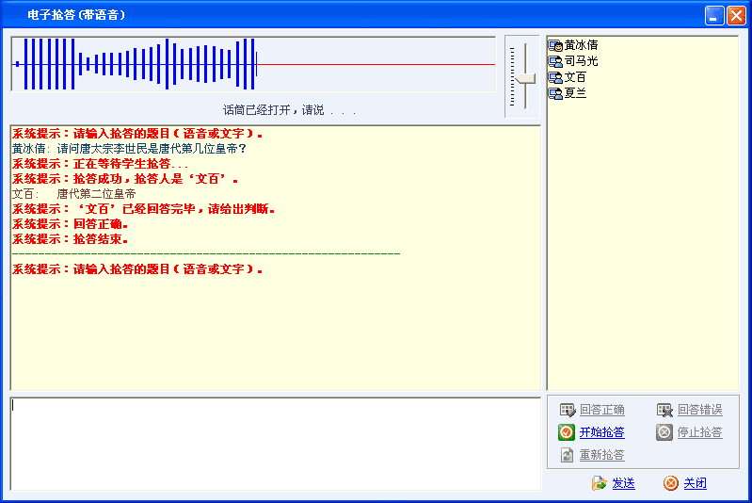Click the 停止抢答 icon

pyautogui.click(x=664, y=432)
